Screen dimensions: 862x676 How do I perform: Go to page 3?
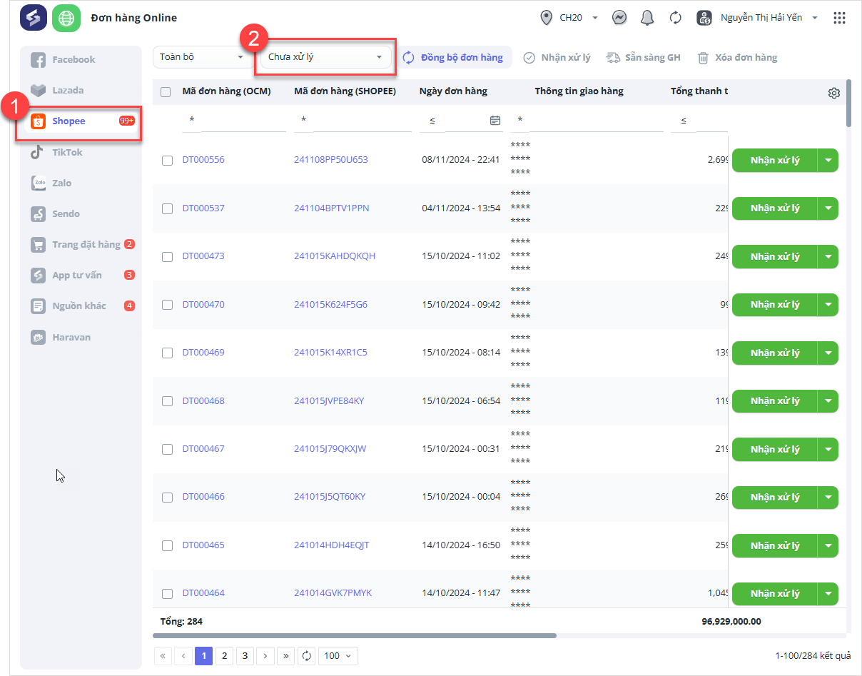click(x=245, y=655)
